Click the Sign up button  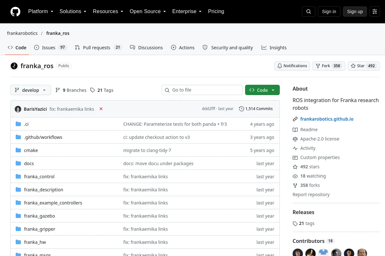(355, 12)
